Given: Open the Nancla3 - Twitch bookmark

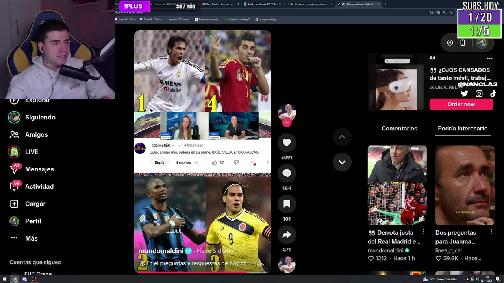Looking at the screenshot, I should point(150,19).
